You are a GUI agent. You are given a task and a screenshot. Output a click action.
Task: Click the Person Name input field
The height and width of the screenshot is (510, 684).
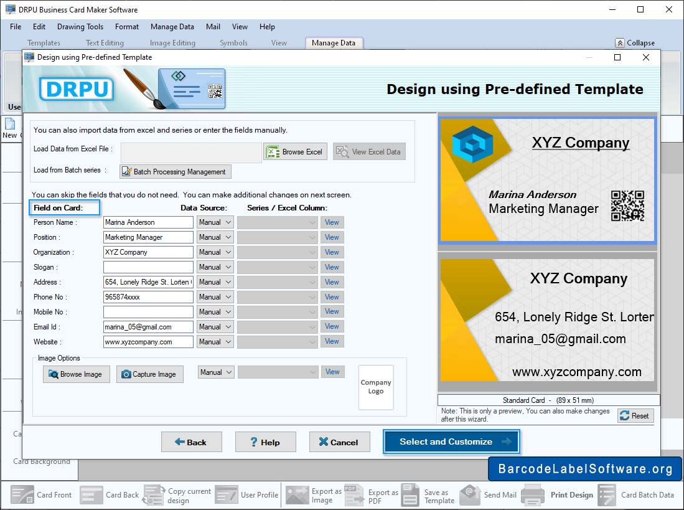click(148, 222)
